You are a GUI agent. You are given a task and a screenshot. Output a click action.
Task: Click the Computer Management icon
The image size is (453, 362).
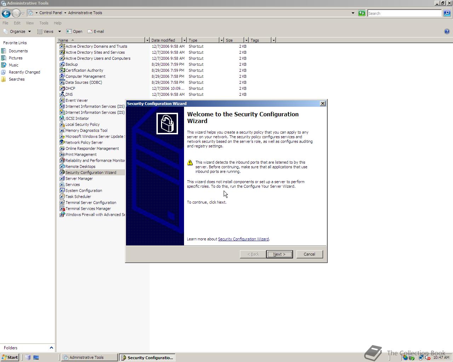click(62, 76)
